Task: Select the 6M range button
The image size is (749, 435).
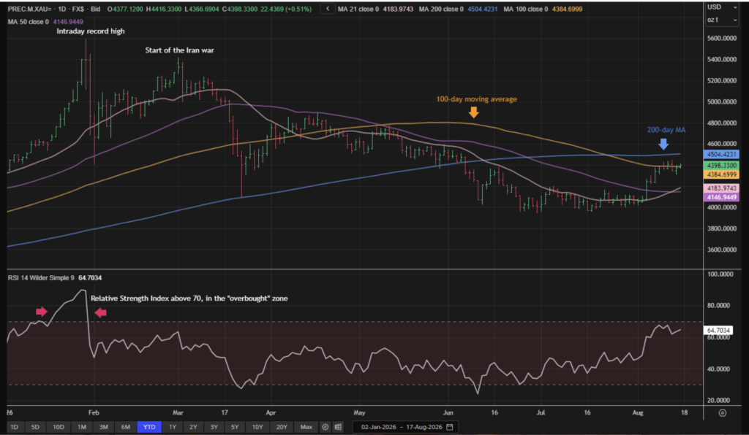Action: (x=125, y=427)
